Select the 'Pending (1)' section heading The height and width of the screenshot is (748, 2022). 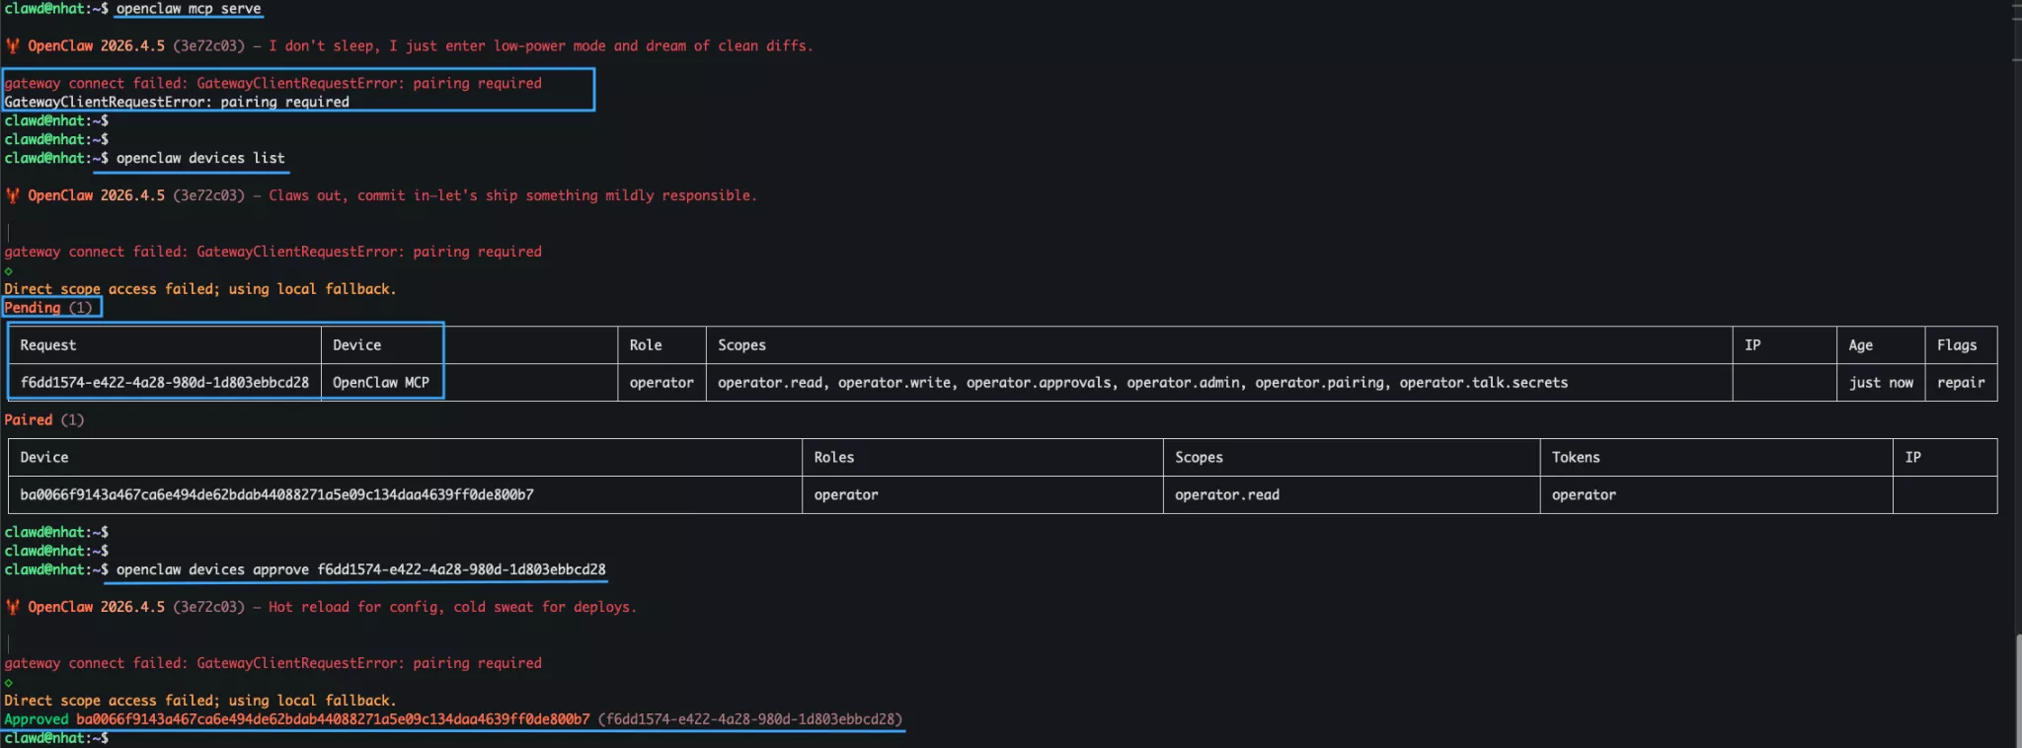click(48, 308)
